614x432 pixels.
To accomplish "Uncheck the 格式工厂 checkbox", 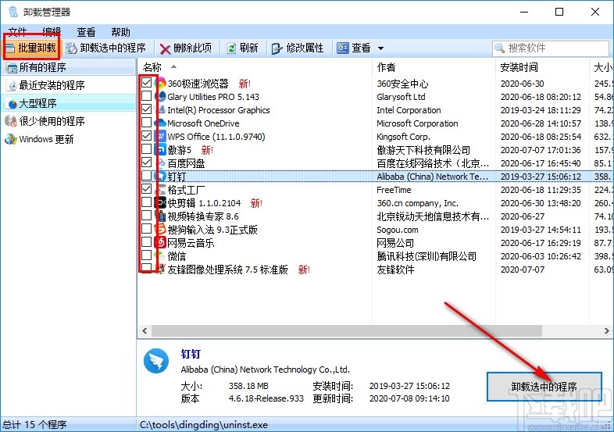I will pyautogui.click(x=146, y=189).
